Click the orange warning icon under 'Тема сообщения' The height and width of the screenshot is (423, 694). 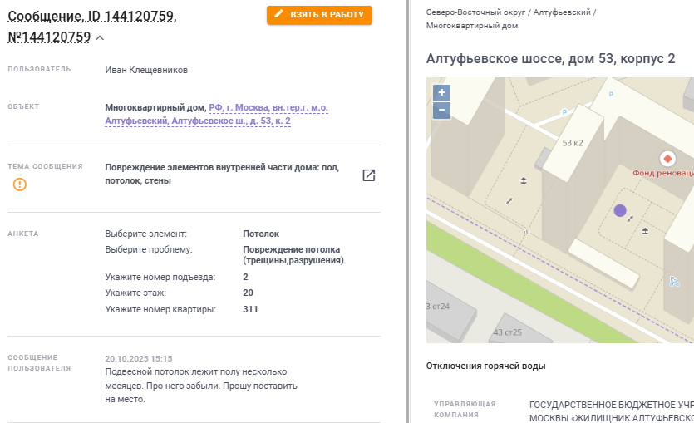pos(20,184)
